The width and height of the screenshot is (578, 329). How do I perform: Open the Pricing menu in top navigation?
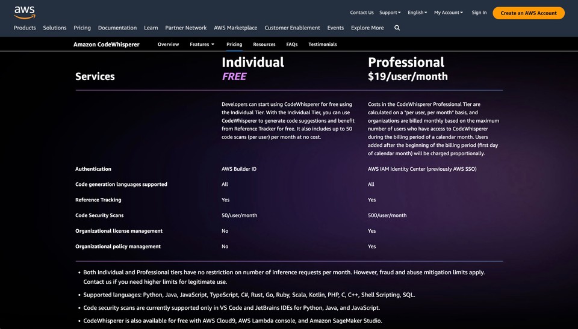[x=82, y=28]
